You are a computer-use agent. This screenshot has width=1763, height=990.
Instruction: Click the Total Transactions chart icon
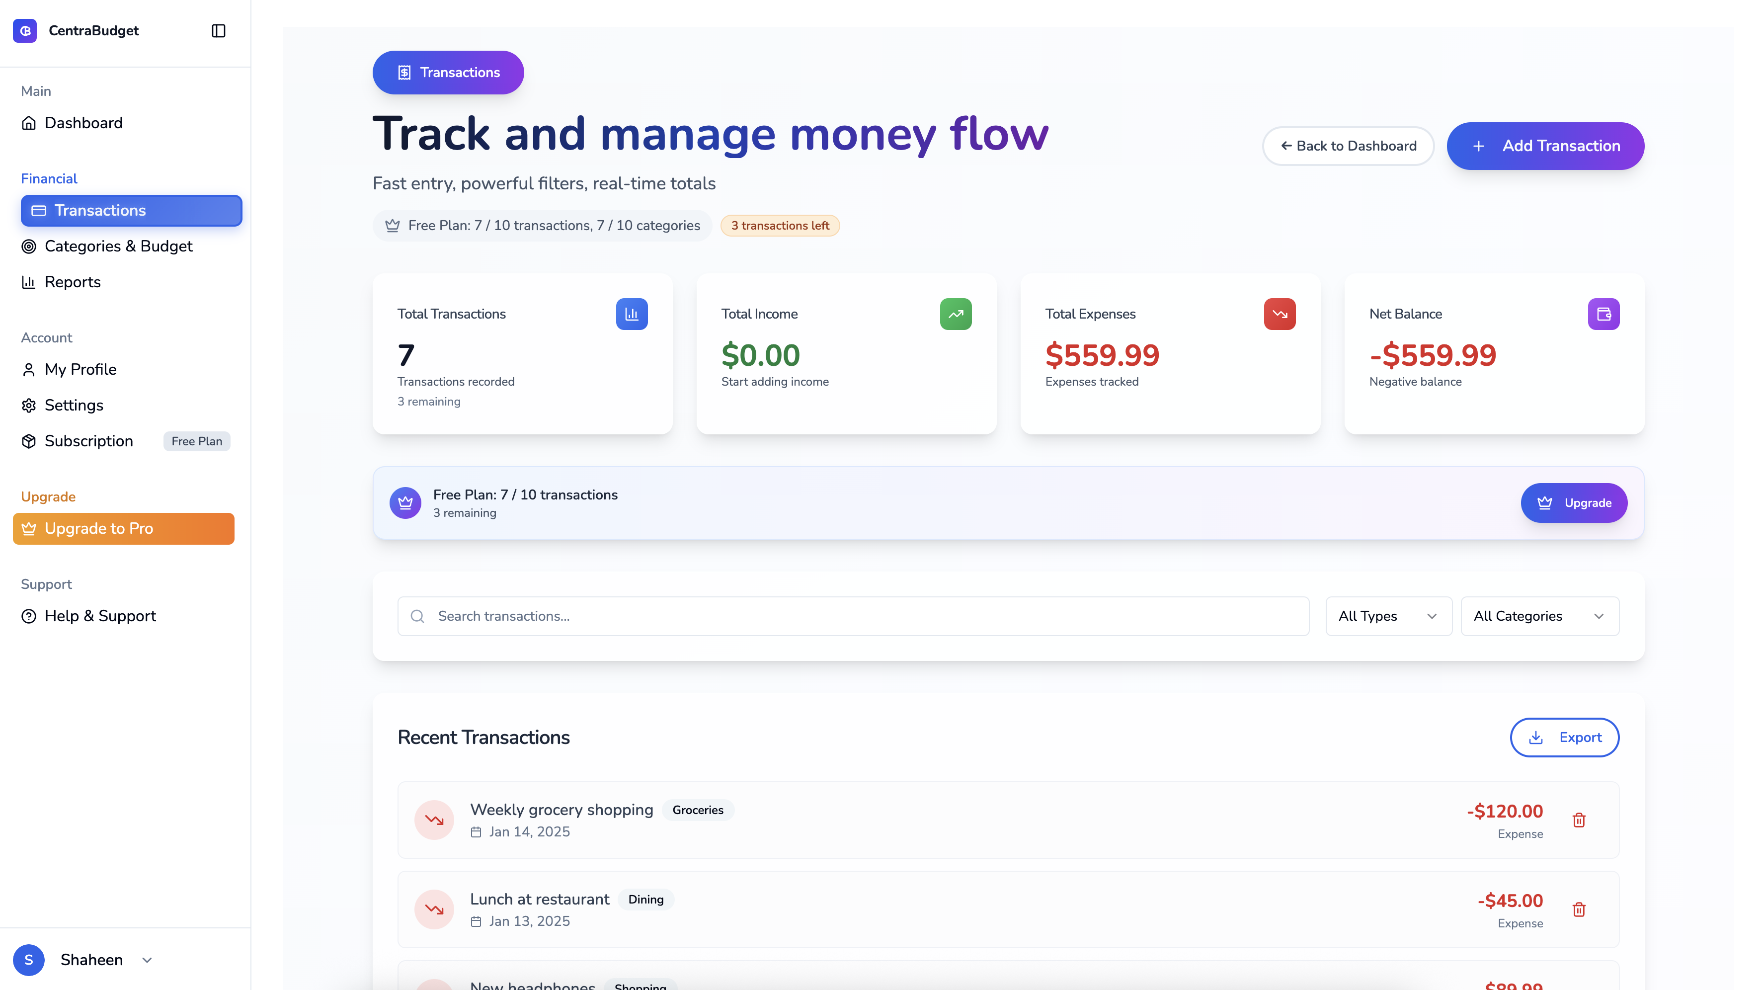pos(632,314)
